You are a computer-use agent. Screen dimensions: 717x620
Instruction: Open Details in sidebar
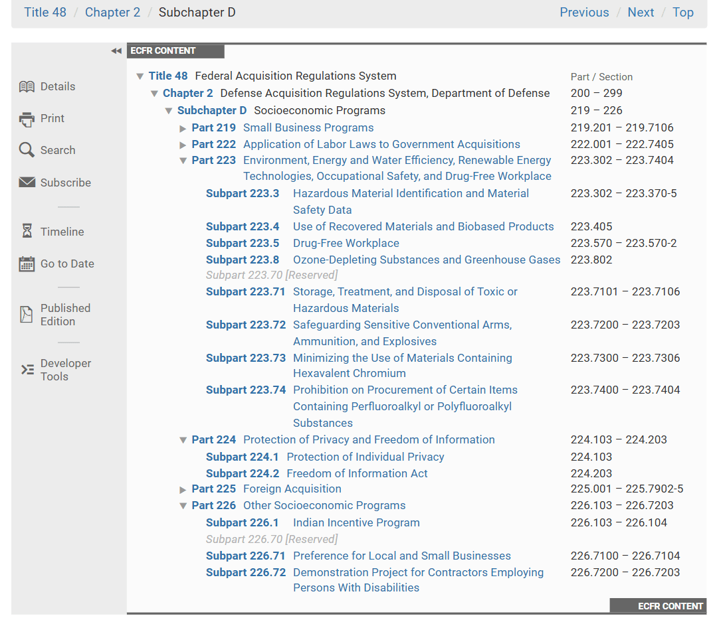click(58, 86)
